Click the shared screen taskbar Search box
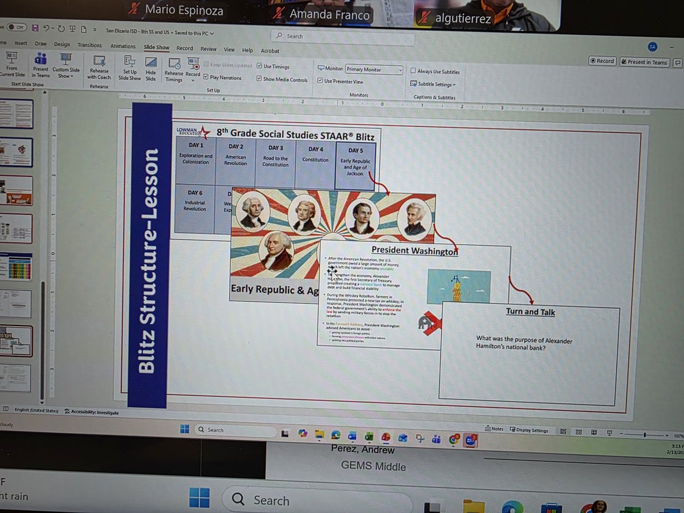Screen dimensions: 684x513 click(235, 430)
